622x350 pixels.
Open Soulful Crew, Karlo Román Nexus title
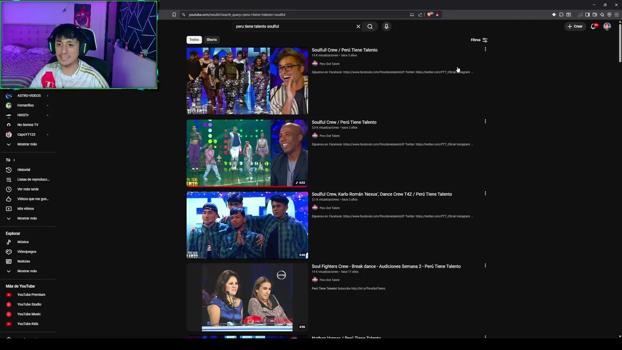[x=381, y=194]
